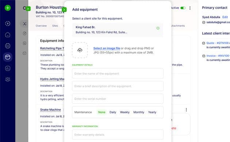Select the highlighted clients icon in sidebar
The width and height of the screenshot is (230, 142).
[x=8, y=57]
